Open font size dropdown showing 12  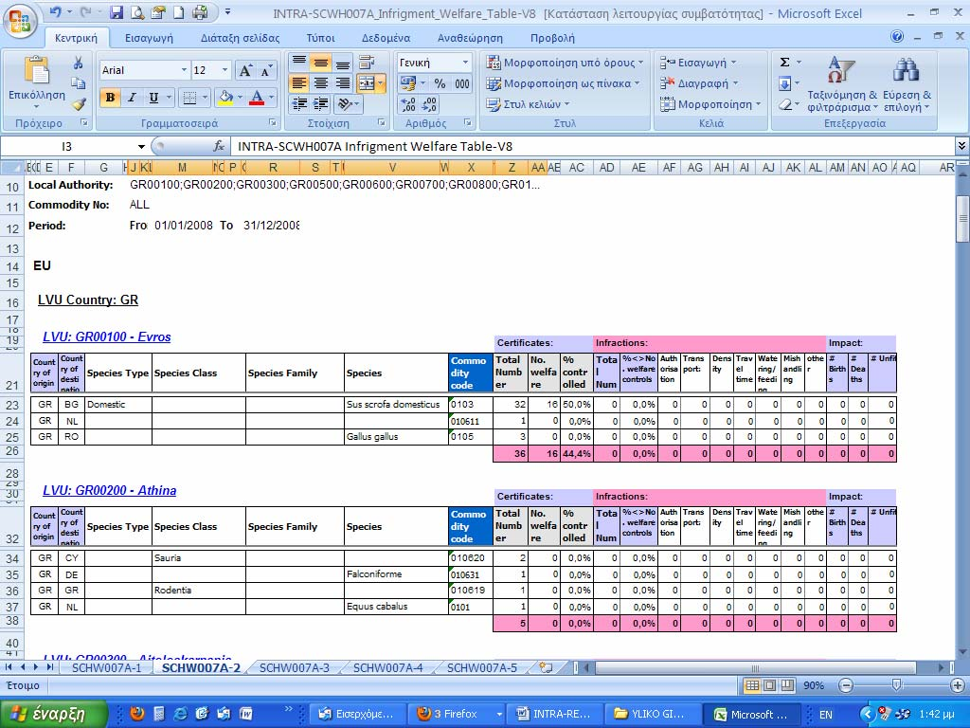[x=225, y=70]
